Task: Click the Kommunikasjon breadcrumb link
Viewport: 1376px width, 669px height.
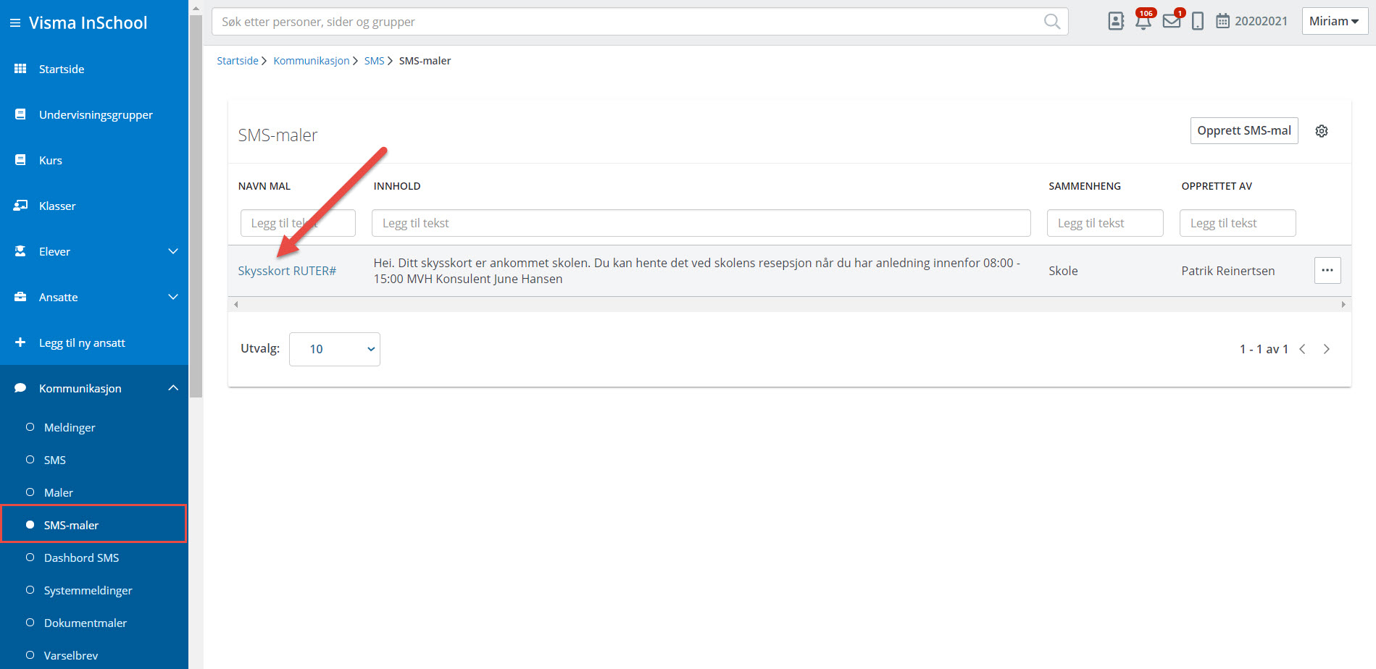Action: (x=311, y=61)
